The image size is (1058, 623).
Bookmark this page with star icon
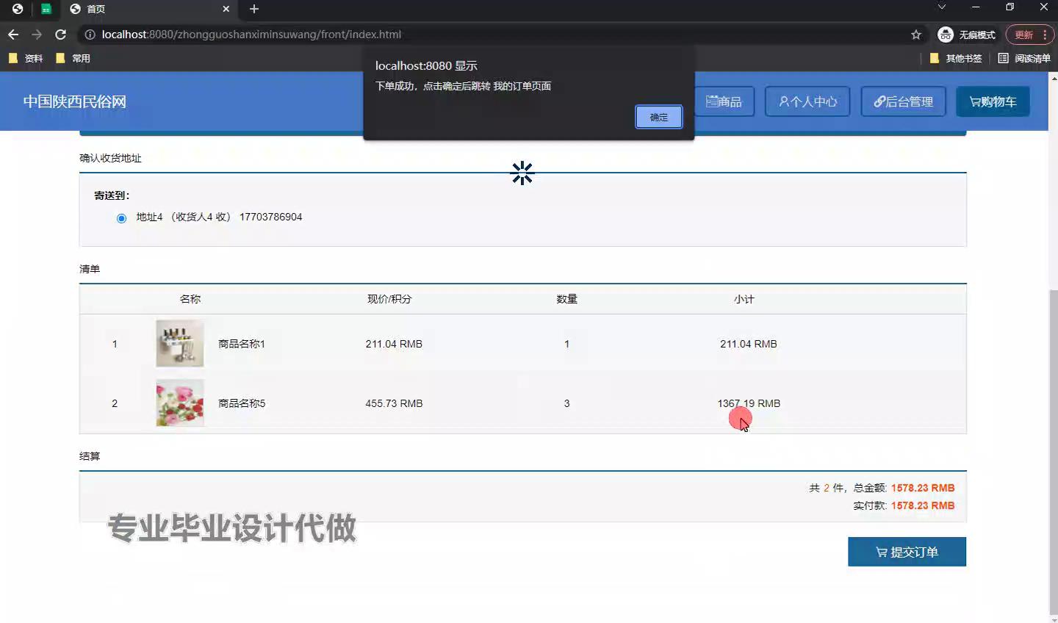tap(915, 35)
